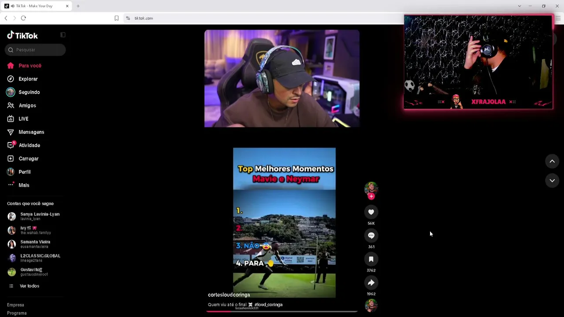The width and height of the screenshot is (564, 317).
Task: Open the #loud_coringa hashtag
Action: 268,305
